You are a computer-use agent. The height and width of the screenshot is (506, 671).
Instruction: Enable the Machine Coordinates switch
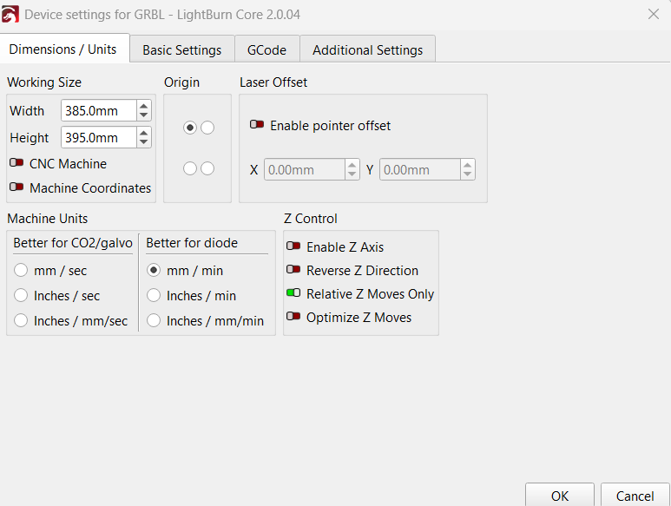click(x=16, y=187)
